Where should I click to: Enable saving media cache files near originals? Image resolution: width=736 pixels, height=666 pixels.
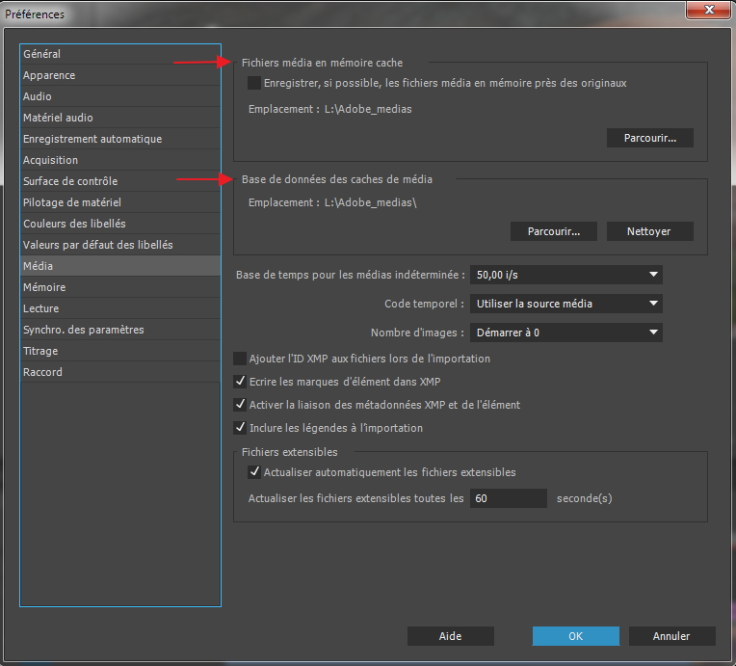(254, 84)
